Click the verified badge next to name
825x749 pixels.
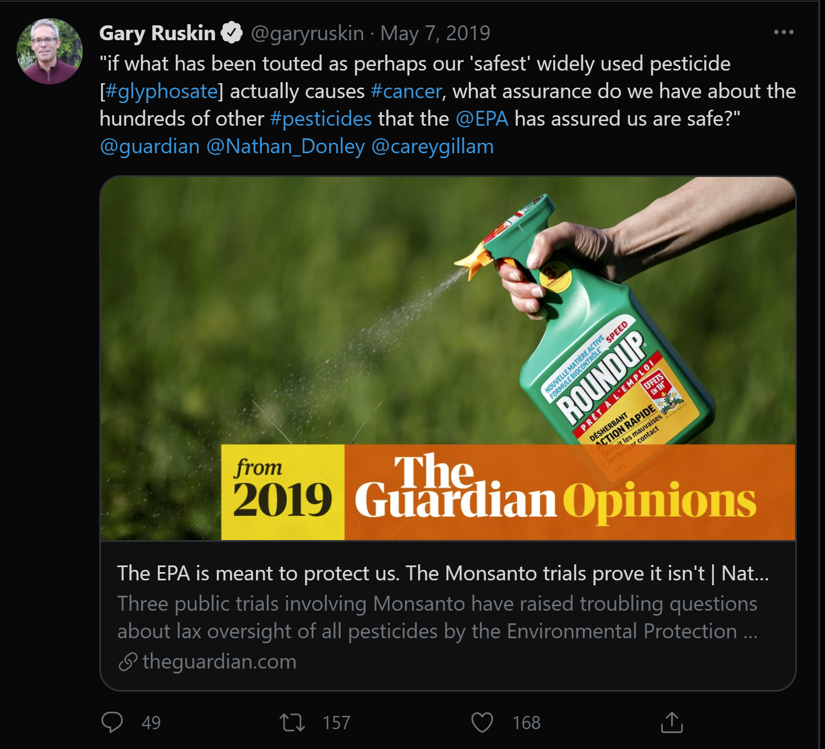(232, 33)
